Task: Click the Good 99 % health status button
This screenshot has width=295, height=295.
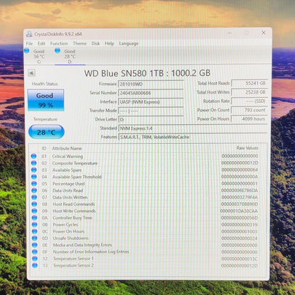Action: [46, 100]
